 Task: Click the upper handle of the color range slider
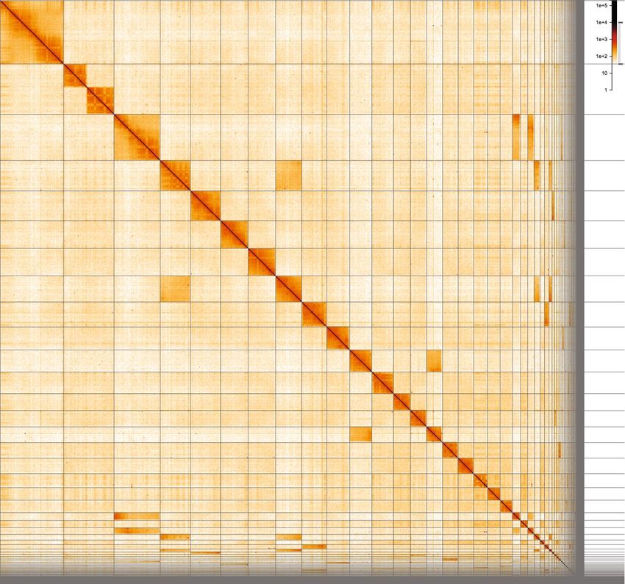coord(620,23)
